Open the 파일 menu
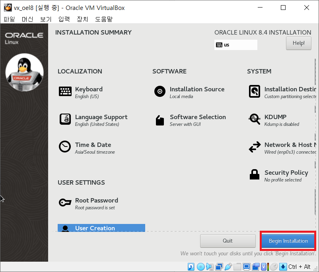319x272 pixels. [x=10, y=19]
